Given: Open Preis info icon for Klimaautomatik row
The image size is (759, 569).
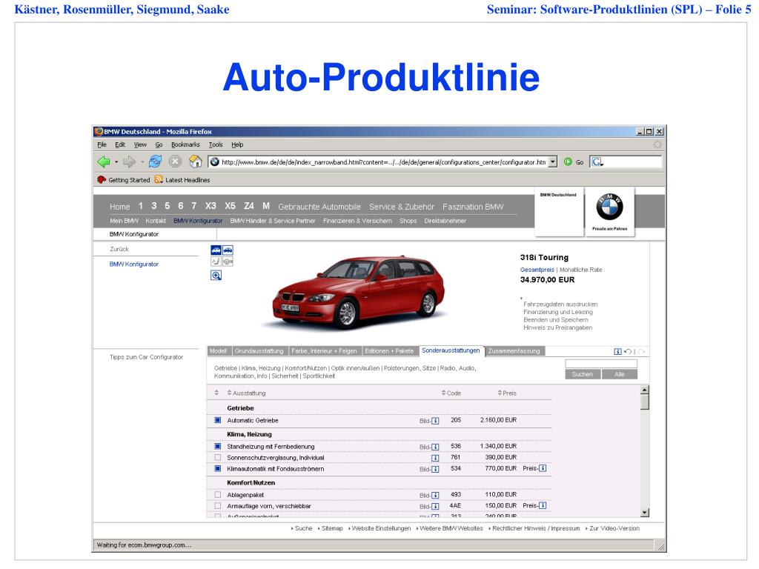Looking at the screenshot, I should coord(543,468).
